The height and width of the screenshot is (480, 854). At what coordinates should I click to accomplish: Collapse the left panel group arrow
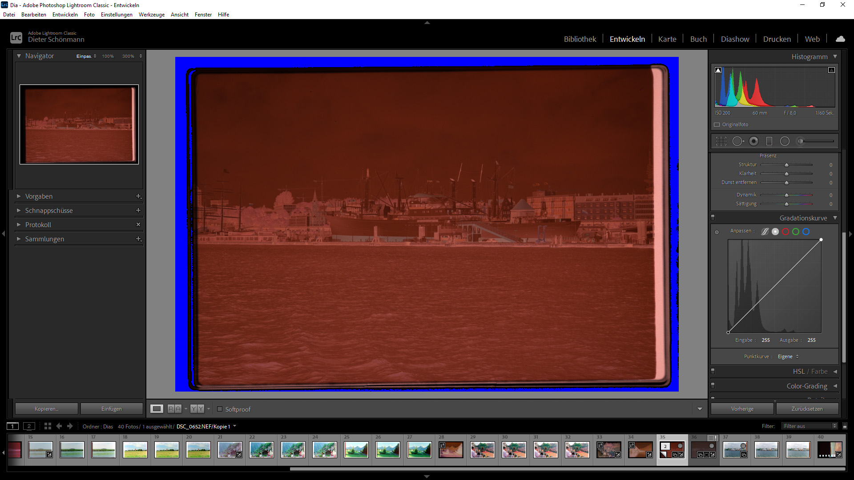(x=4, y=233)
